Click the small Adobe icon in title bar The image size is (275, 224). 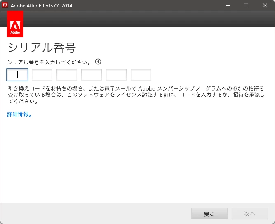[x=5, y=5]
